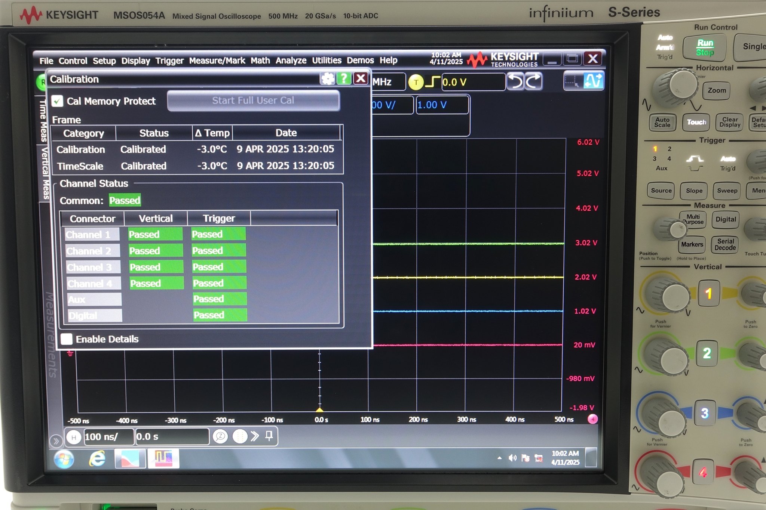Launch Internet Explorer from taskbar

[x=97, y=459]
